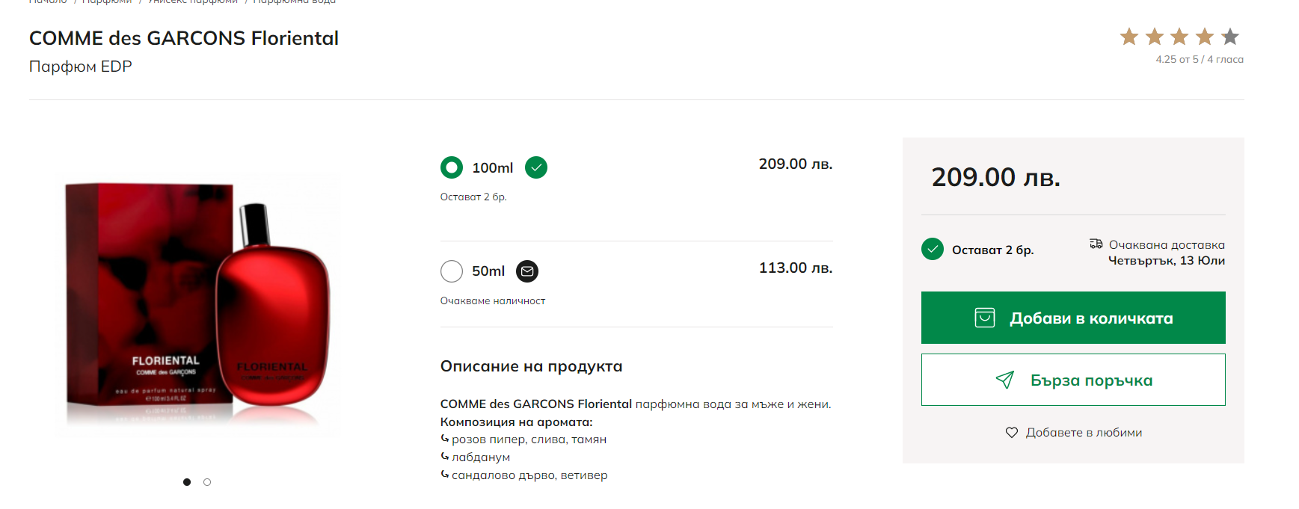Click green checkmark icon next to 100ml
Screen dimensions: 1299x509
pyautogui.click(x=536, y=167)
